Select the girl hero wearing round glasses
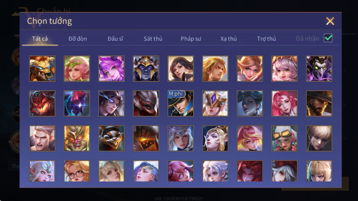The width and height of the screenshot is (358, 201). [77, 171]
